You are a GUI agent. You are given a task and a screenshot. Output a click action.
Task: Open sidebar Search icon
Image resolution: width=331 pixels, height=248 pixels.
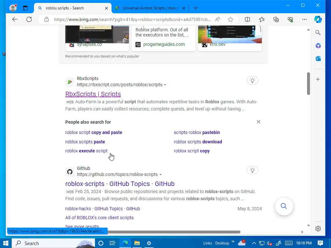click(318, 33)
